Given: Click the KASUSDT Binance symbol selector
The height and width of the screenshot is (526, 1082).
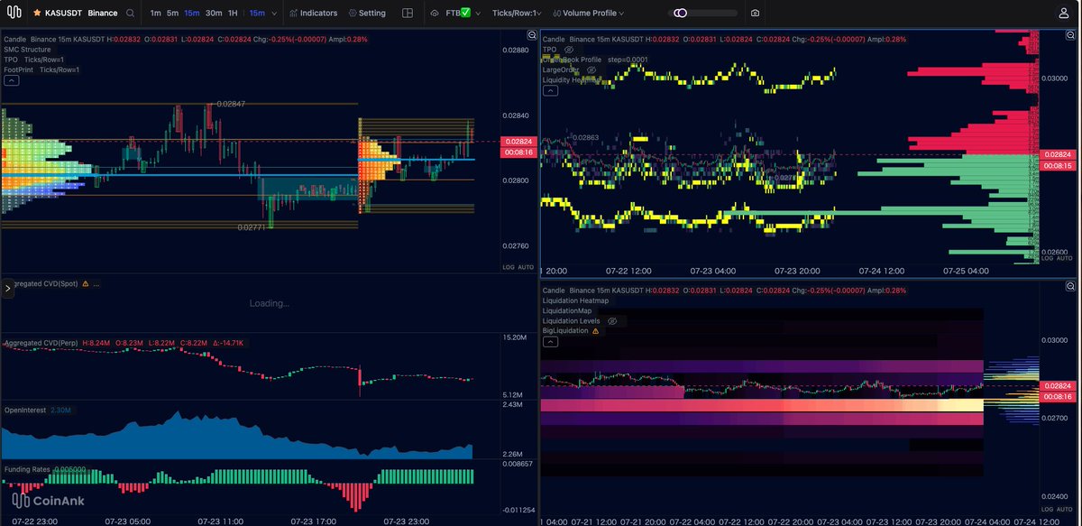Looking at the screenshot, I should coord(80,14).
